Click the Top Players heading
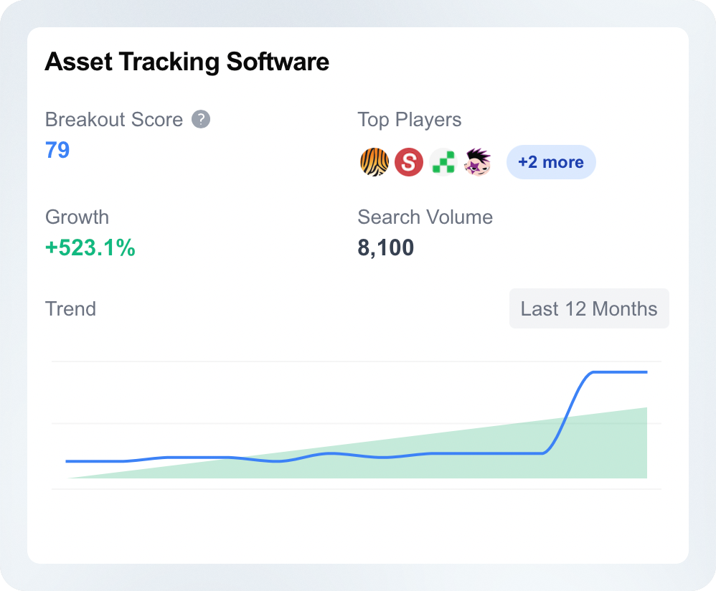This screenshot has height=591, width=716. 410,120
